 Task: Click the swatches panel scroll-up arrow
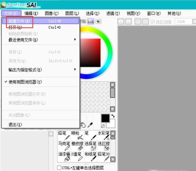pos(112,85)
